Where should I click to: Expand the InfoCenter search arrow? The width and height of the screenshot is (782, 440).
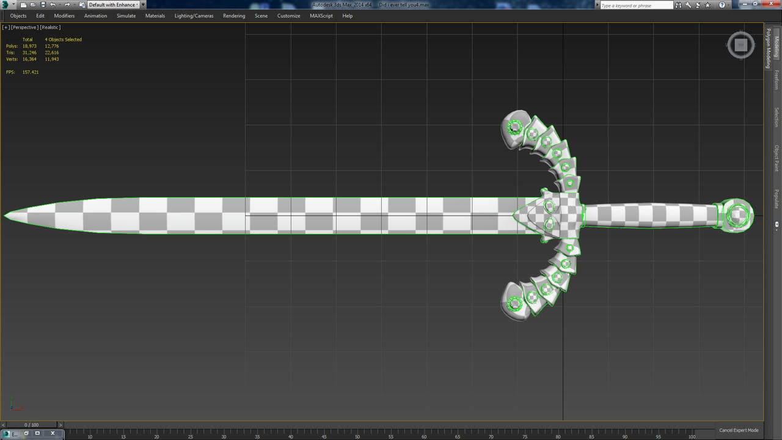pyautogui.click(x=598, y=5)
